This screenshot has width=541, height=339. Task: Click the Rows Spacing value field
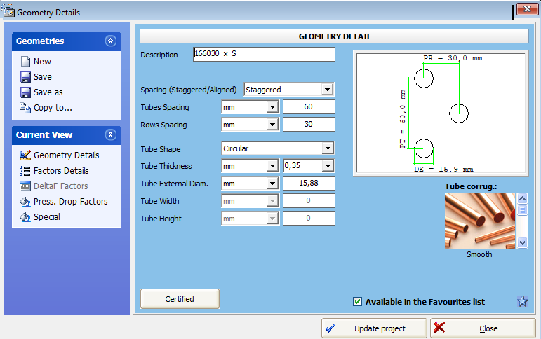309,125
